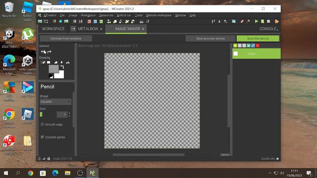
Task: Open File Explorer from the taskbar
Action: (67, 173)
